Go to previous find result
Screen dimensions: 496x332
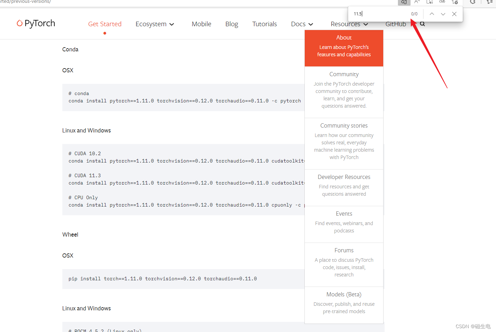[x=432, y=14]
